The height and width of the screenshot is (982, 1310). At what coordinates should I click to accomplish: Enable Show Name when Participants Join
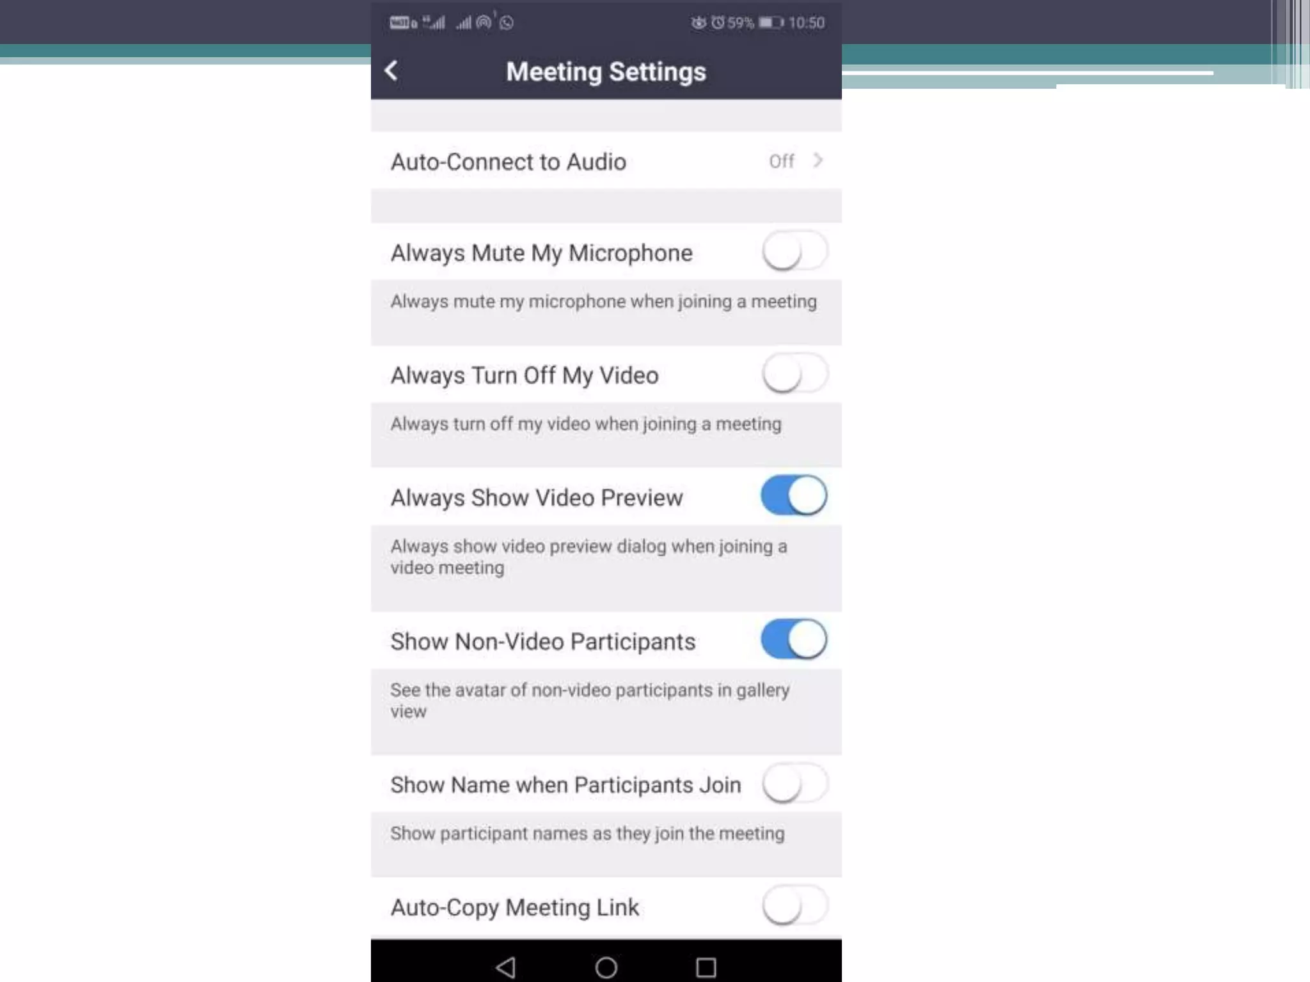click(x=794, y=784)
